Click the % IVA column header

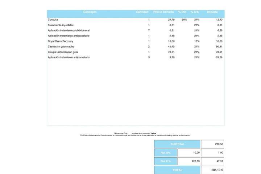click(x=195, y=12)
